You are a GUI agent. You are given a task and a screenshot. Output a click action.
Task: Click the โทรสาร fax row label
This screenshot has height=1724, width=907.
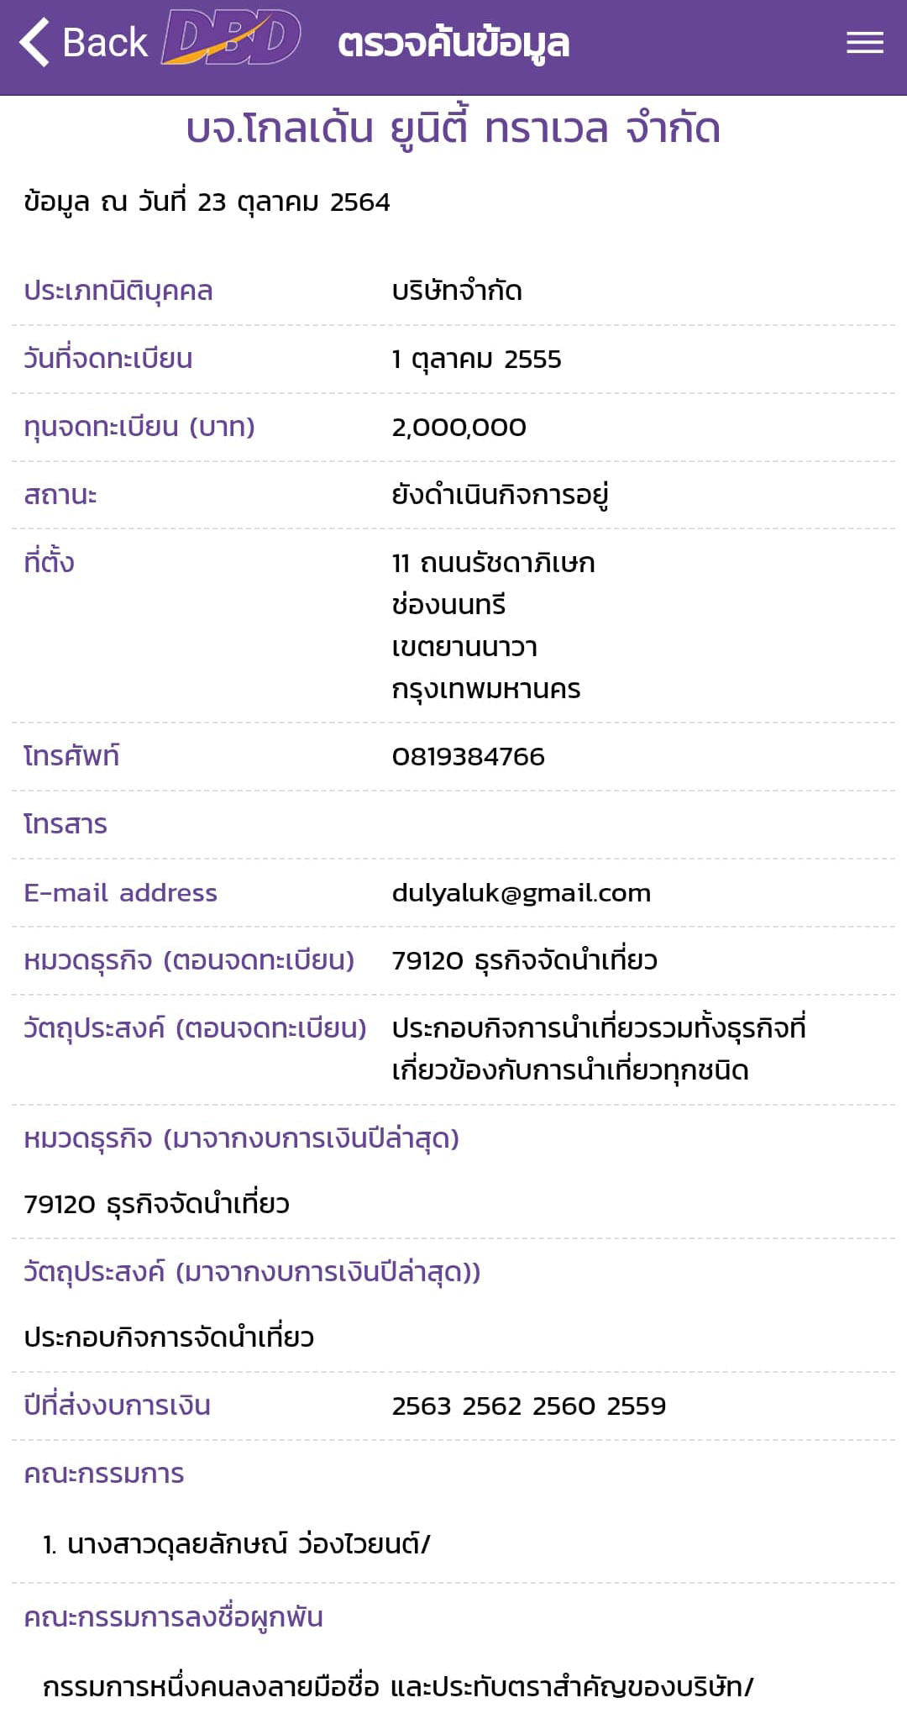66,825
